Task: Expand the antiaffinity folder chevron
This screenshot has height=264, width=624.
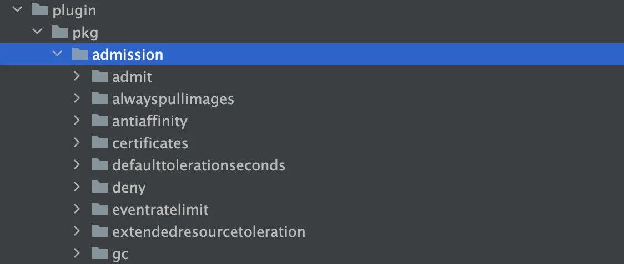Action: click(x=77, y=120)
